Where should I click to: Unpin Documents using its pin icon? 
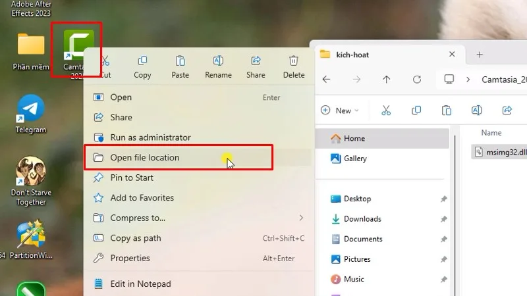pyautogui.click(x=443, y=239)
